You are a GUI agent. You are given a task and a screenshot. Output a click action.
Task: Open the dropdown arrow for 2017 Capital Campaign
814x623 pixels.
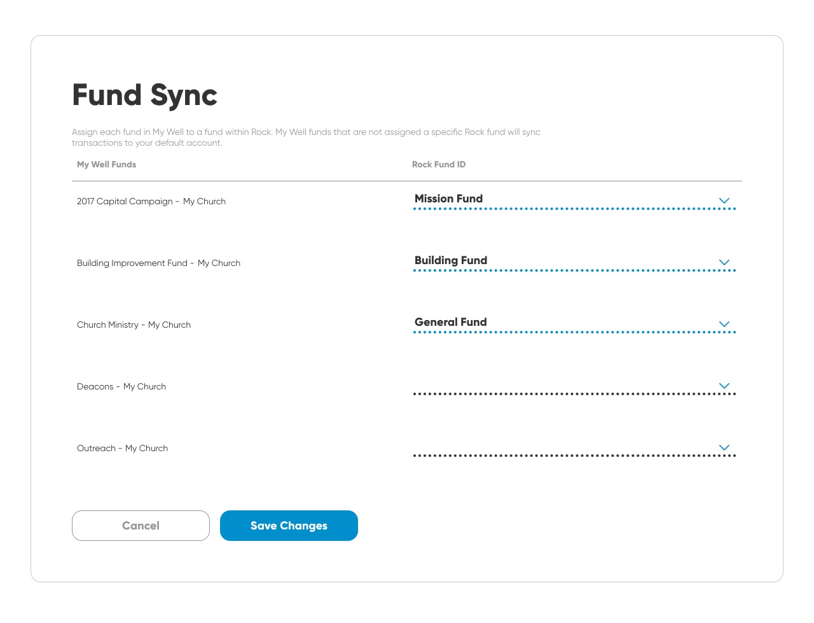coord(724,200)
